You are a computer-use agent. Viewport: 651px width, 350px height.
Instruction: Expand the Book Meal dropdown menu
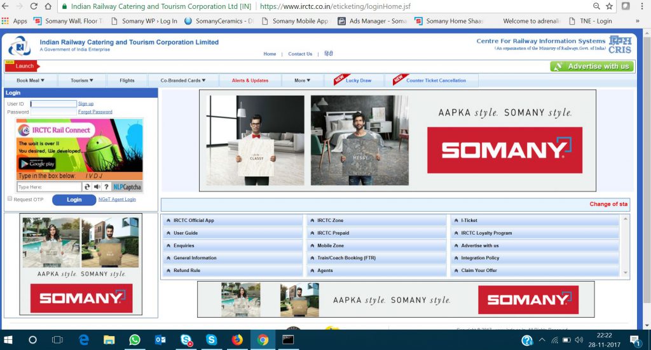pyautogui.click(x=31, y=81)
